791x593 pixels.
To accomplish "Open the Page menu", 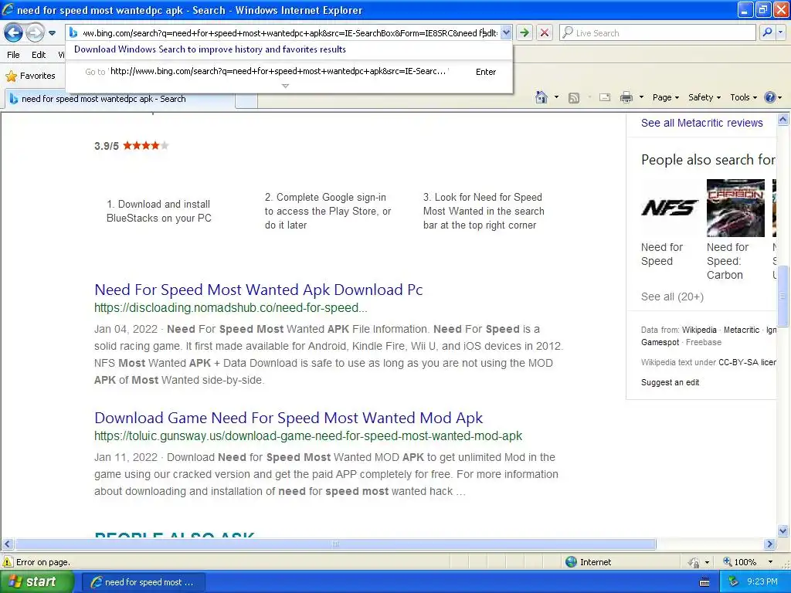I will [666, 97].
